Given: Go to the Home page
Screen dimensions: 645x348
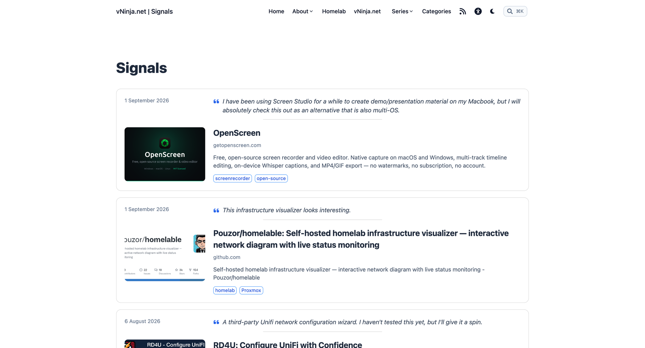Looking at the screenshot, I should [276, 11].
